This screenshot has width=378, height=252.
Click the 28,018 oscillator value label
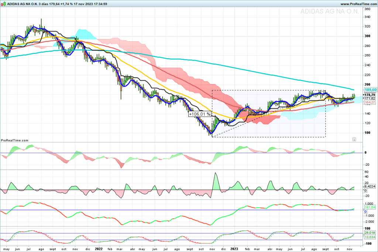pos(370,233)
